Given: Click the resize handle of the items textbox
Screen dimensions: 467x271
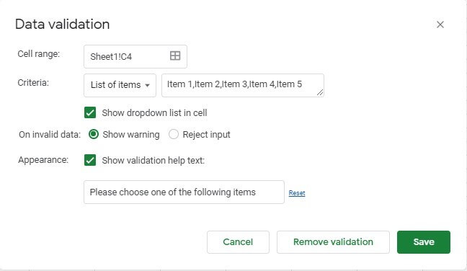Looking at the screenshot, I should point(320,93).
